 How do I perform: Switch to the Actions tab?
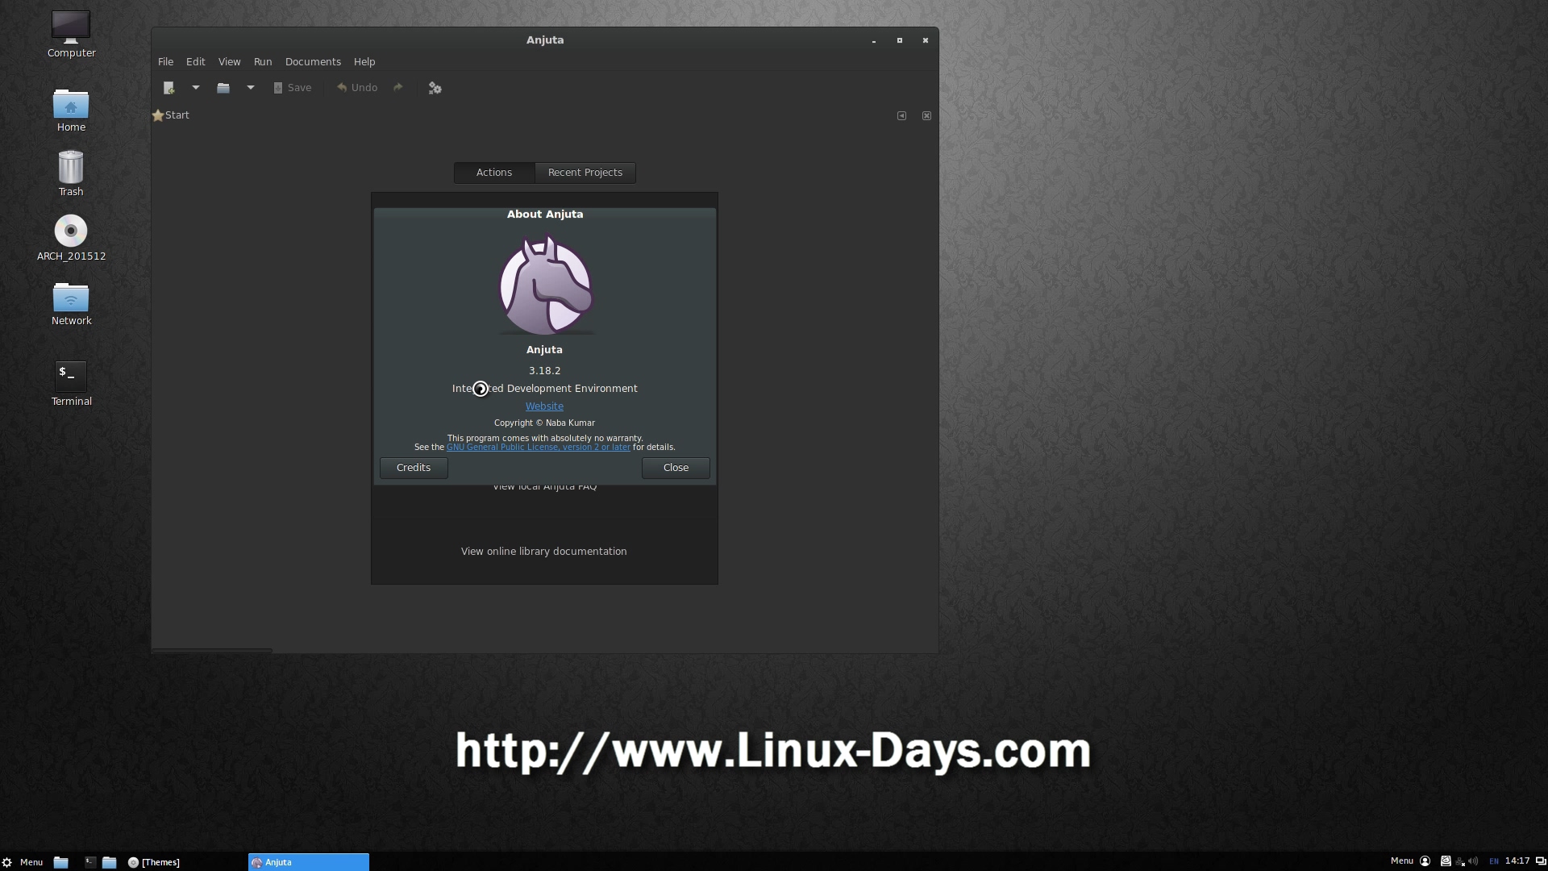pos(494,173)
